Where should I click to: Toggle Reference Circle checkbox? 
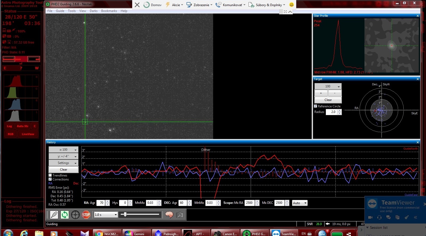tap(315, 106)
